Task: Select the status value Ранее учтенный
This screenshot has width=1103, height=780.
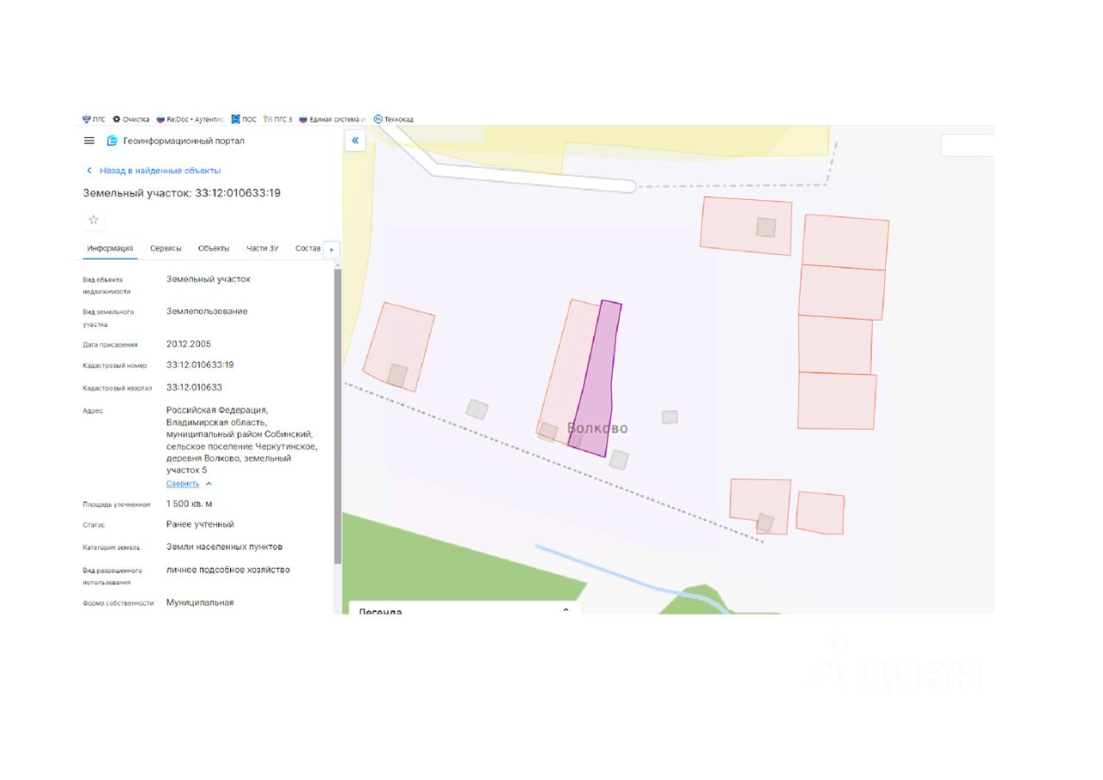Action: tap(200, 524)
